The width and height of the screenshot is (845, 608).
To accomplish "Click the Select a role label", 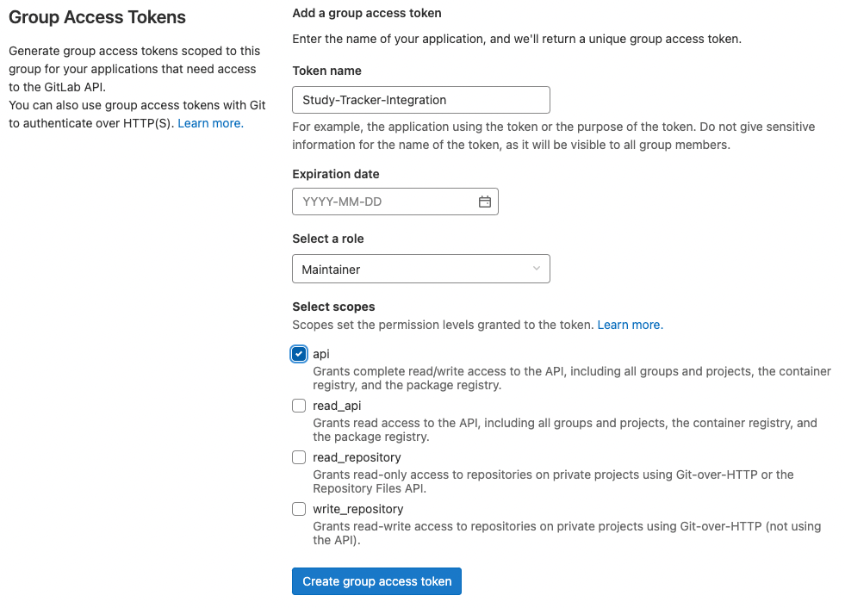I will click(x=328, y=239).
